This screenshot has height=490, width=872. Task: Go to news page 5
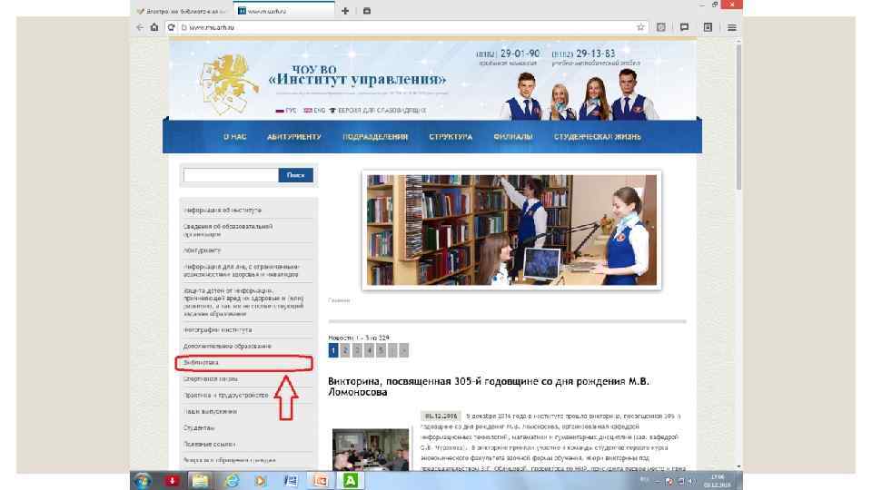click(x=381, y=350)
